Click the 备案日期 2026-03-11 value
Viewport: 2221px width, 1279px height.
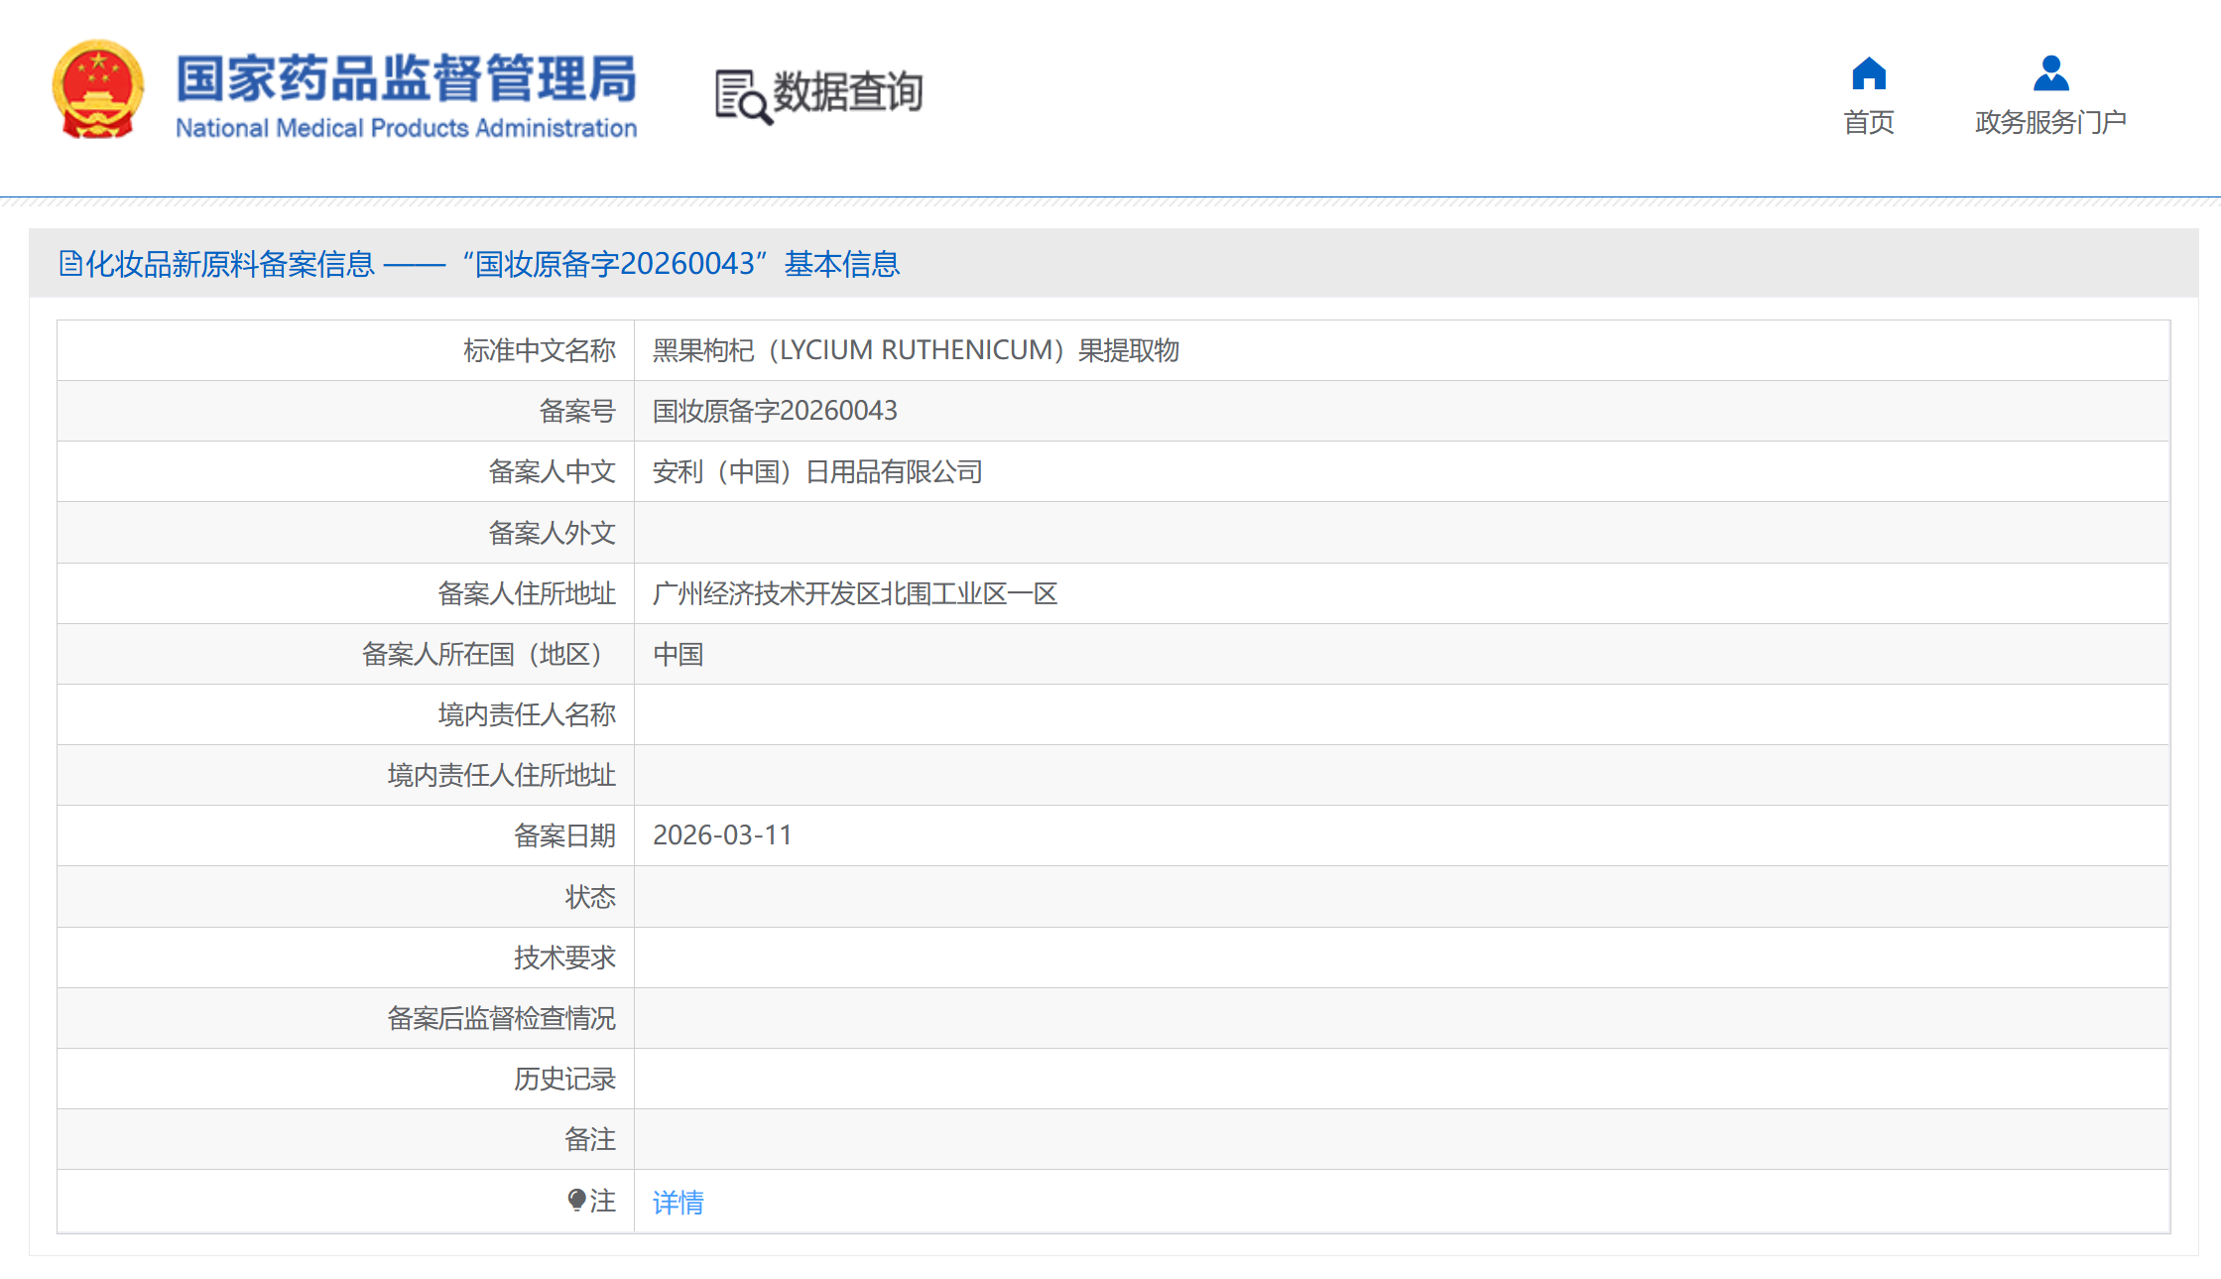click(722, 835)
